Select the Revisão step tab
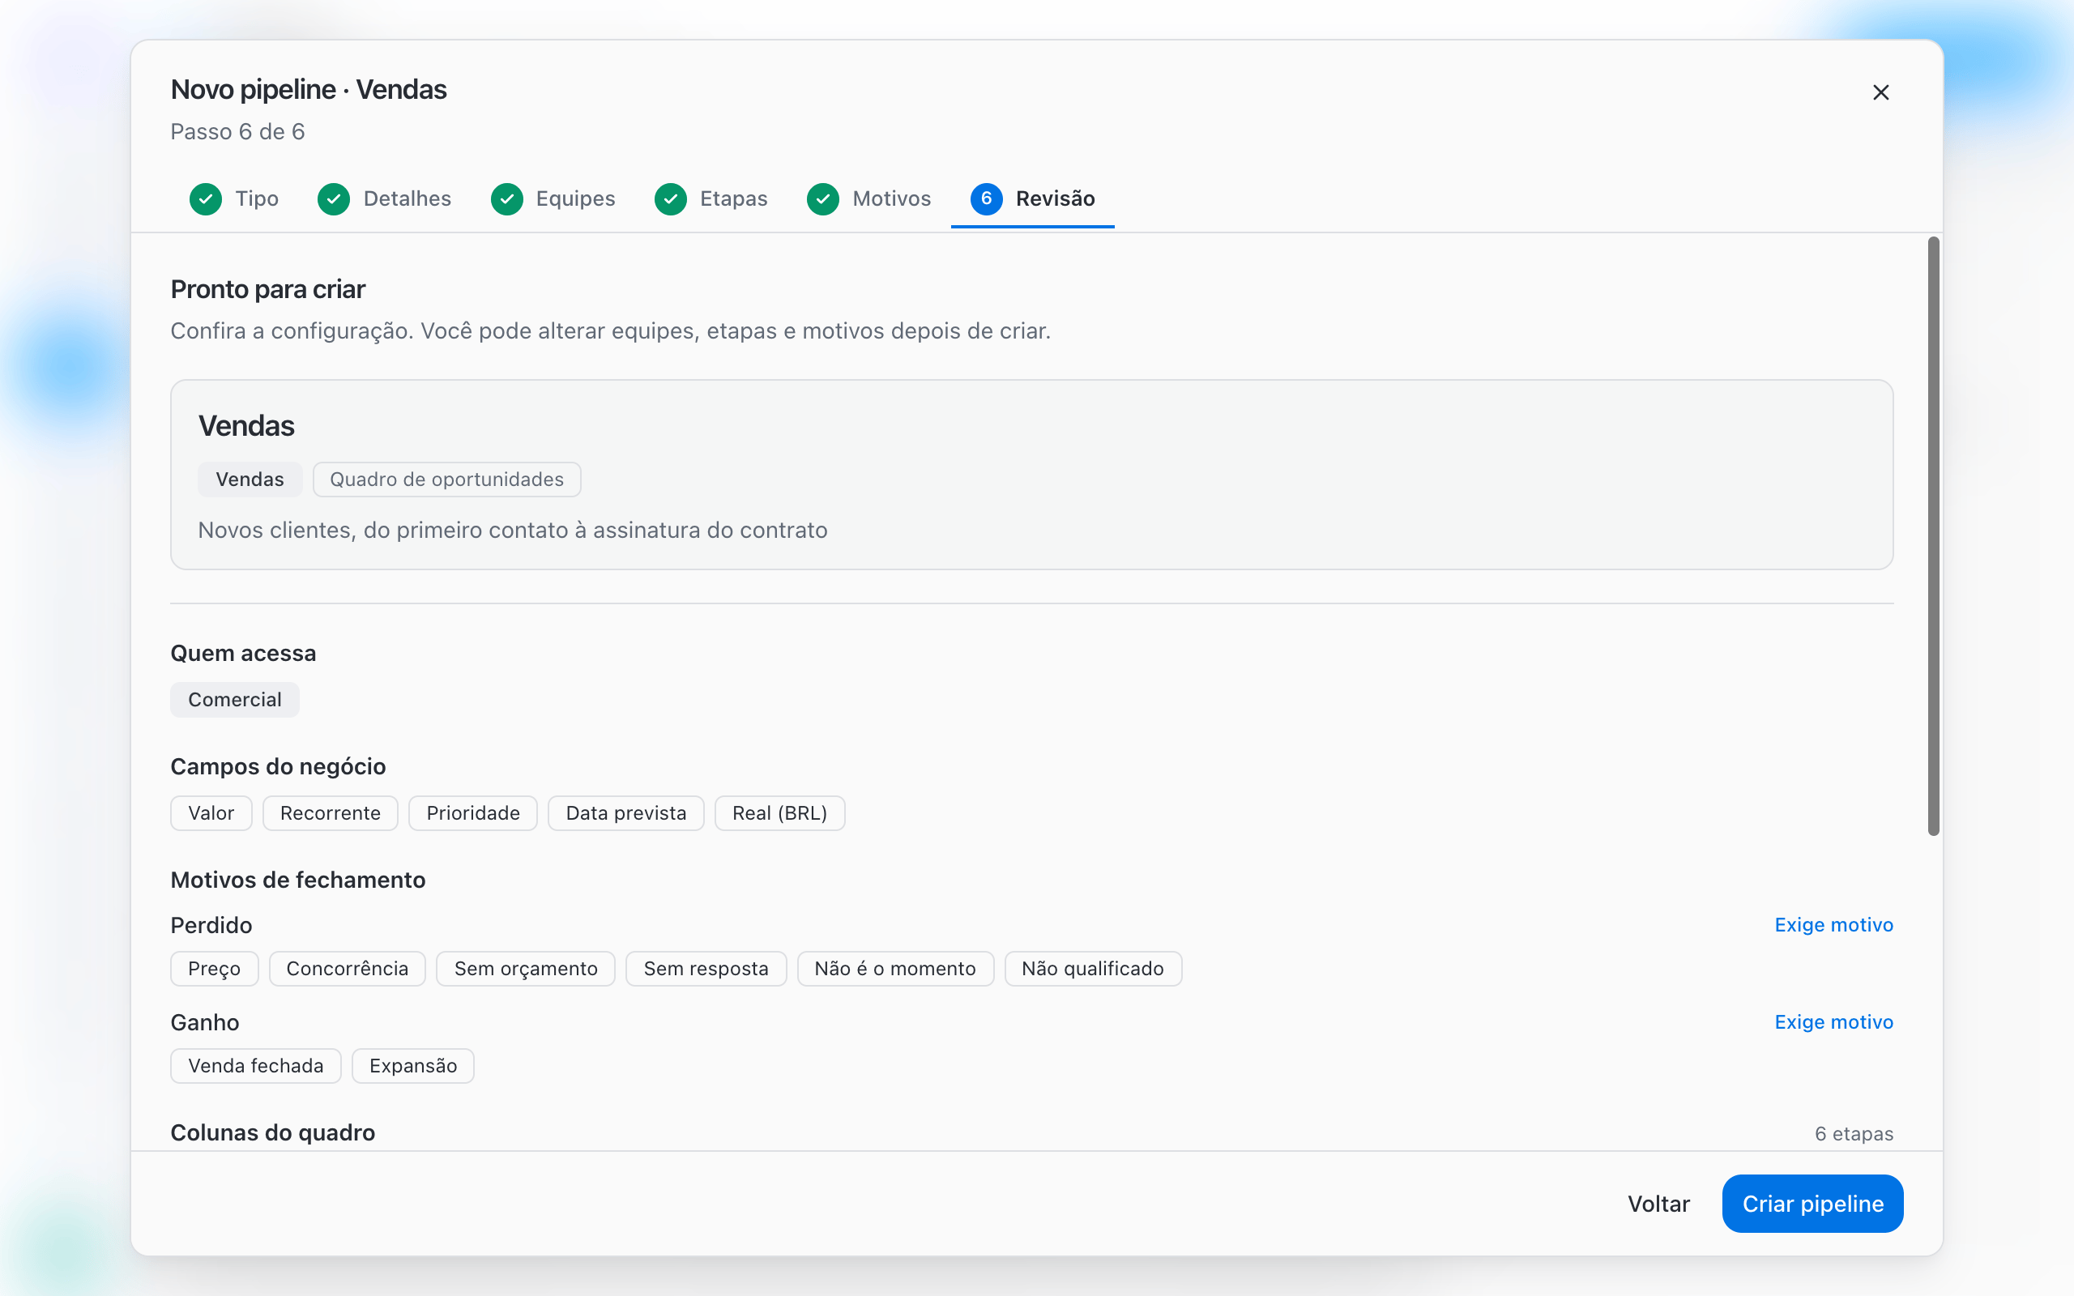 click(x=1033, y=199)
